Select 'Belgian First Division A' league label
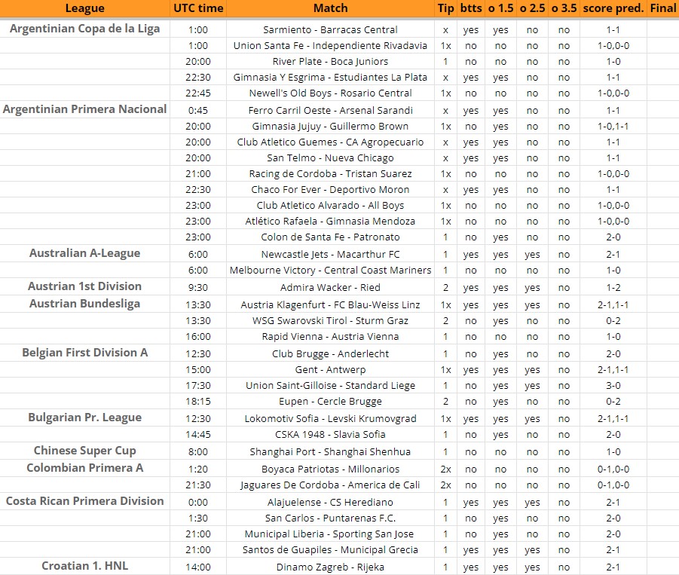The height and width of the screenshot is (575, 679). [85, 353]
